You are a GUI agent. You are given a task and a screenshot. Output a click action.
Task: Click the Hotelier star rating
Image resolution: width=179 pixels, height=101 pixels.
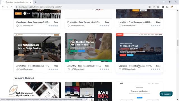click(x=156, y=26)
